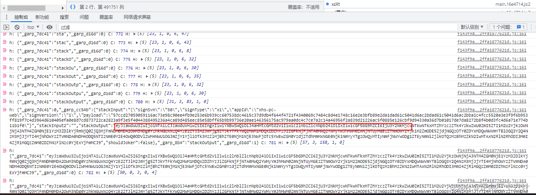Click the logpoint icon on the C: 780 row
Image resolution: width=536 pixels, height=195 pixels.
(x=5, y=101)
